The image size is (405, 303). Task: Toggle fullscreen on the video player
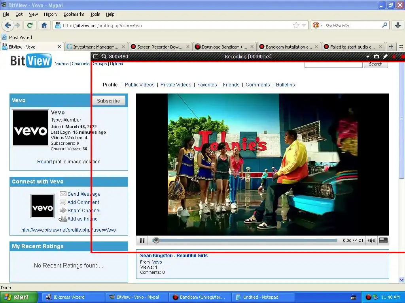383,240
